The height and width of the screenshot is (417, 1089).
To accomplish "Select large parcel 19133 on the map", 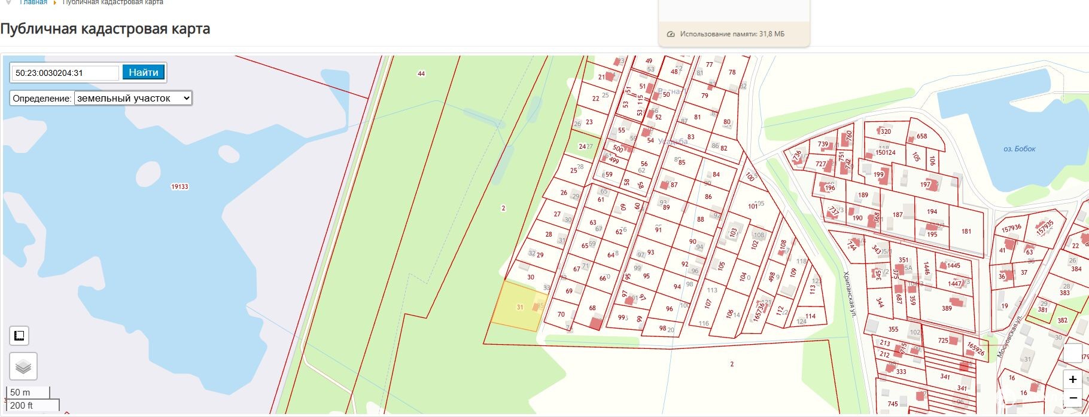I will [180, 187].
